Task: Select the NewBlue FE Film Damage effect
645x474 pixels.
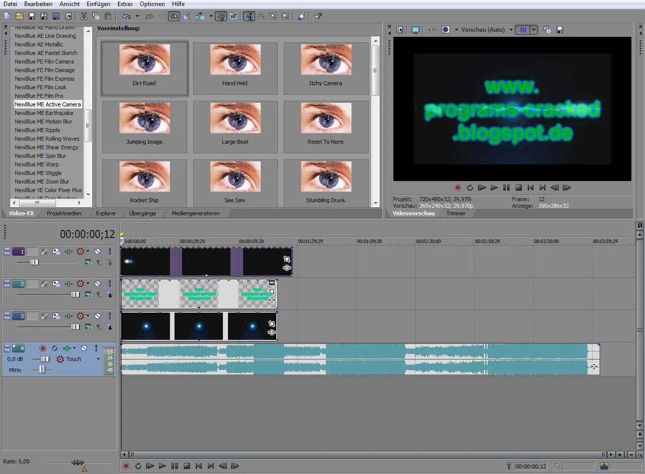Action: [x=44, y=70]
